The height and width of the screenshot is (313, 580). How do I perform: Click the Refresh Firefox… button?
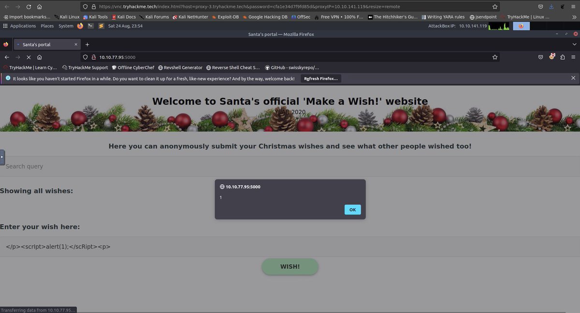coord(321,78)
